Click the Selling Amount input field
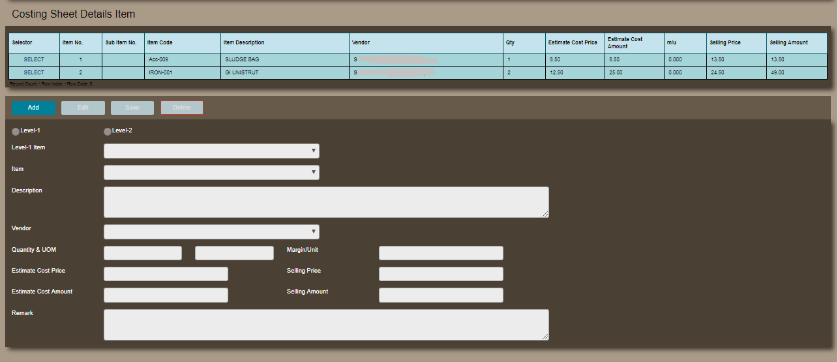838x362 pixels. 441,295
